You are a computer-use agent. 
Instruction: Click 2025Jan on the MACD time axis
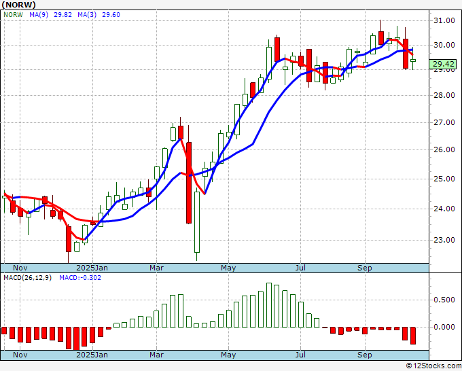tap(92, 355)
